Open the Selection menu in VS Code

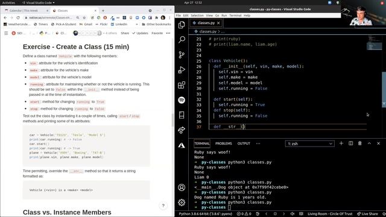[x=197, y=15]
